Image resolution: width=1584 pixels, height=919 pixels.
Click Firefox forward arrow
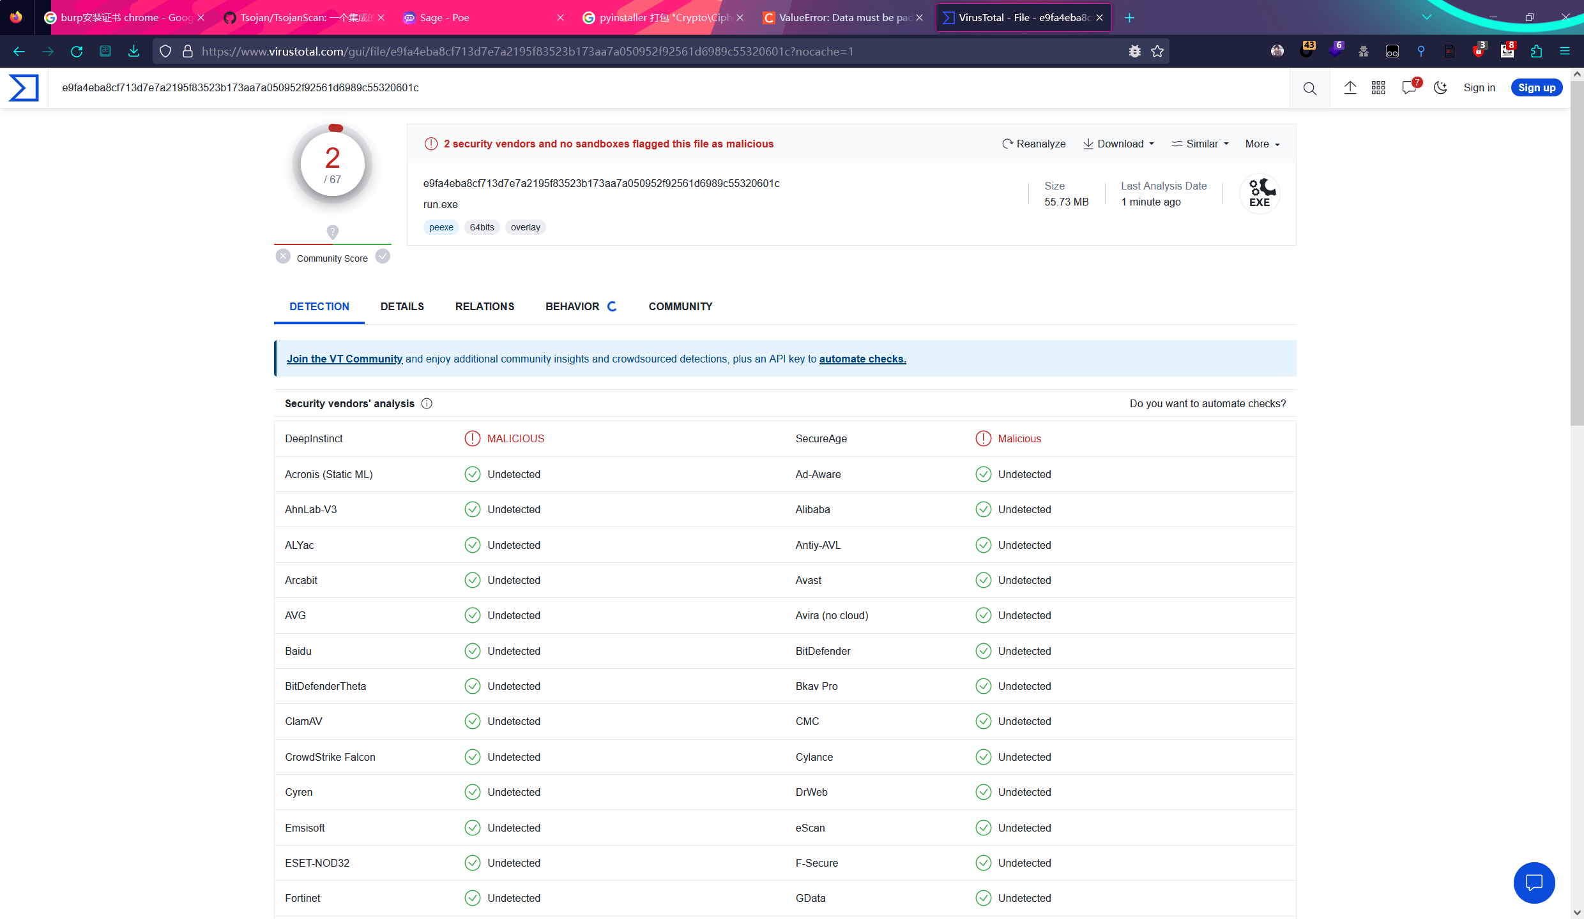tap(48, 52)
